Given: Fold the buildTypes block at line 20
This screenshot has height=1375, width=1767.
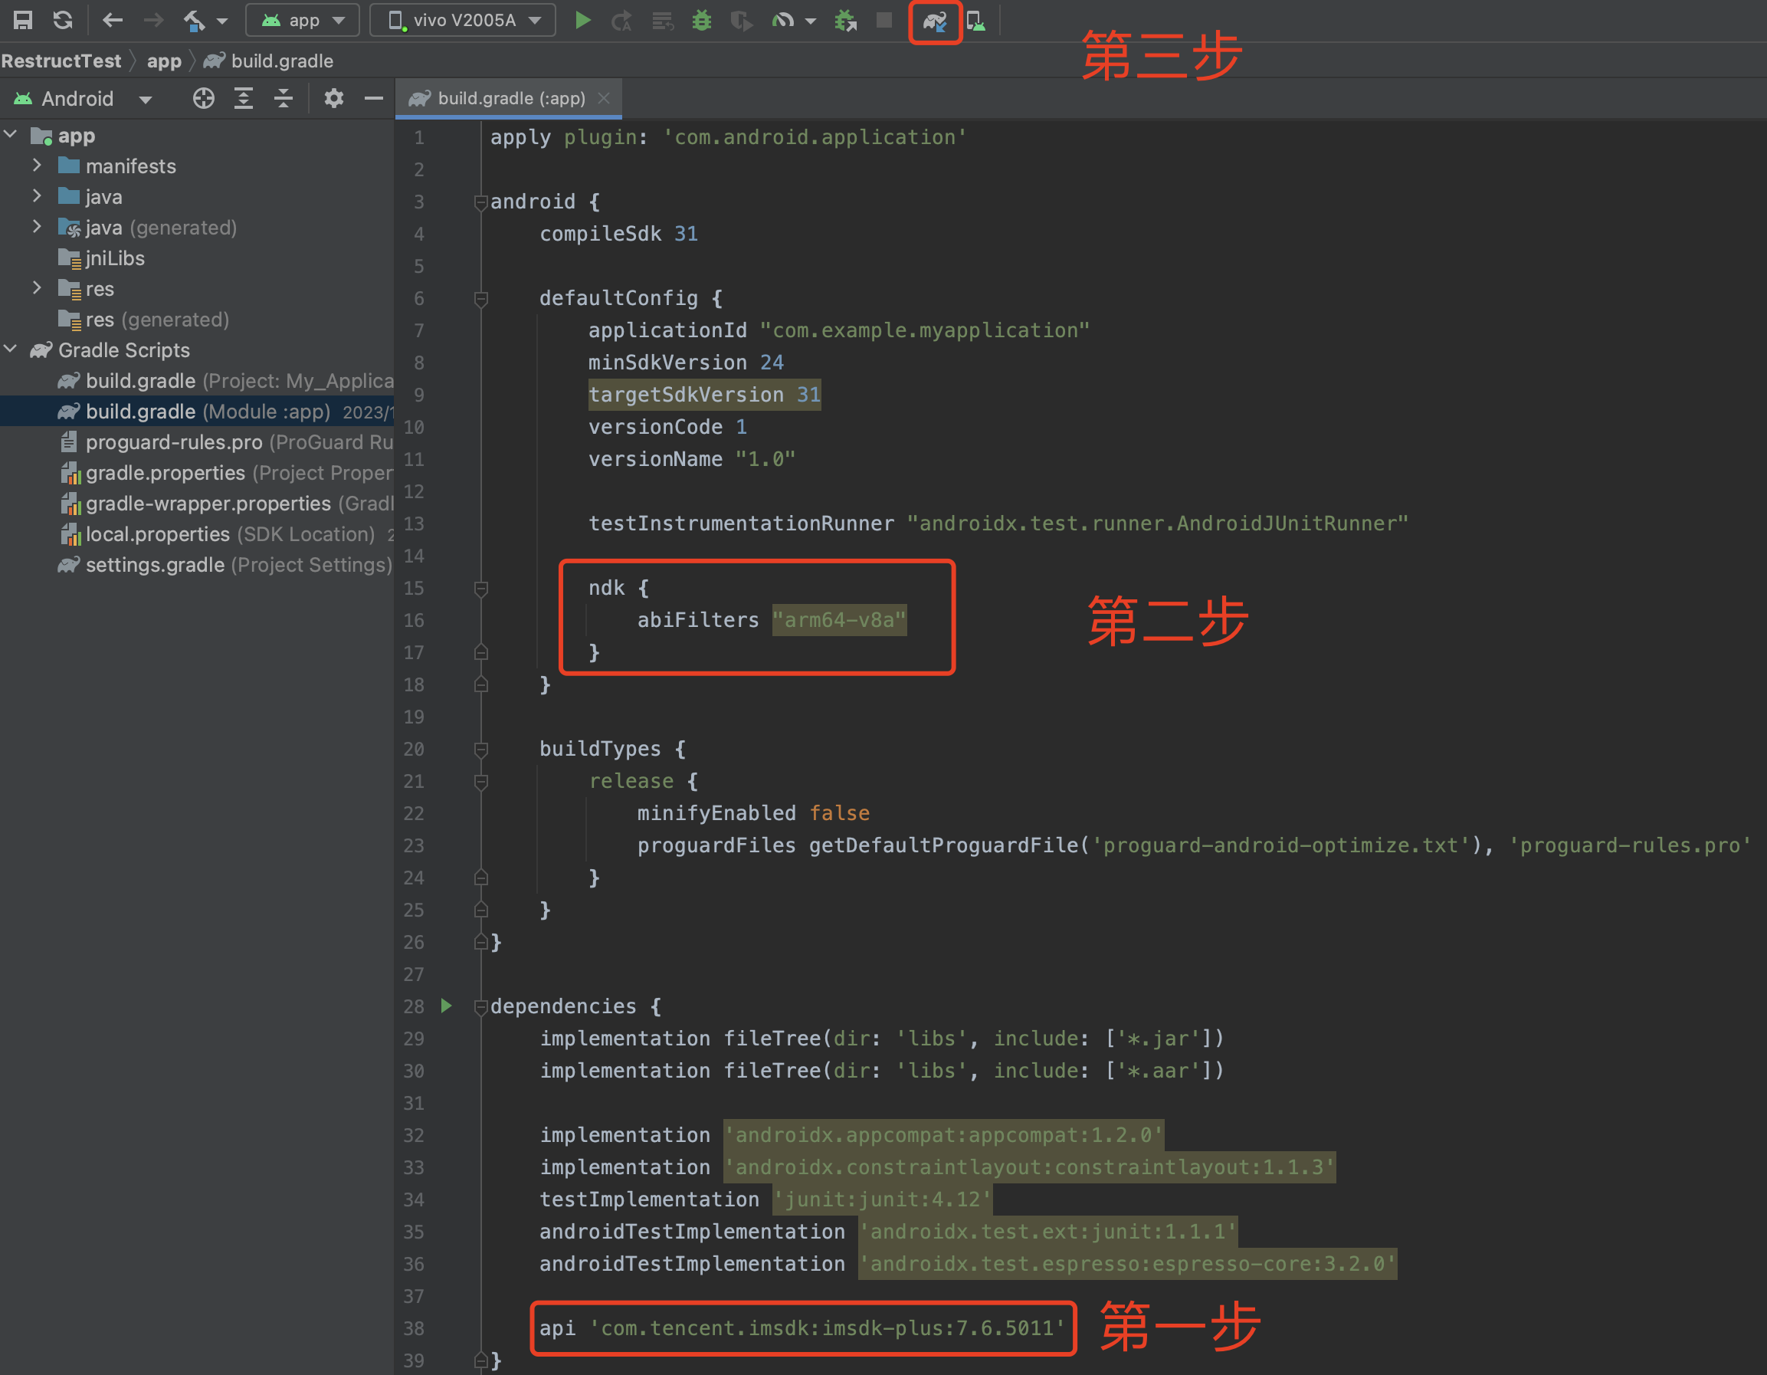Looking at the screenshot, I should 480,750.
